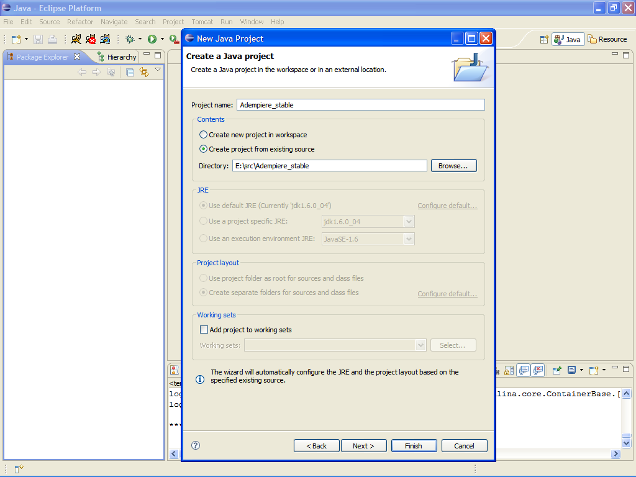This screenshot has height=477, width=636.
Task: Click the Open Console icon
Action: pyautogui.click(x=594, y=370)
